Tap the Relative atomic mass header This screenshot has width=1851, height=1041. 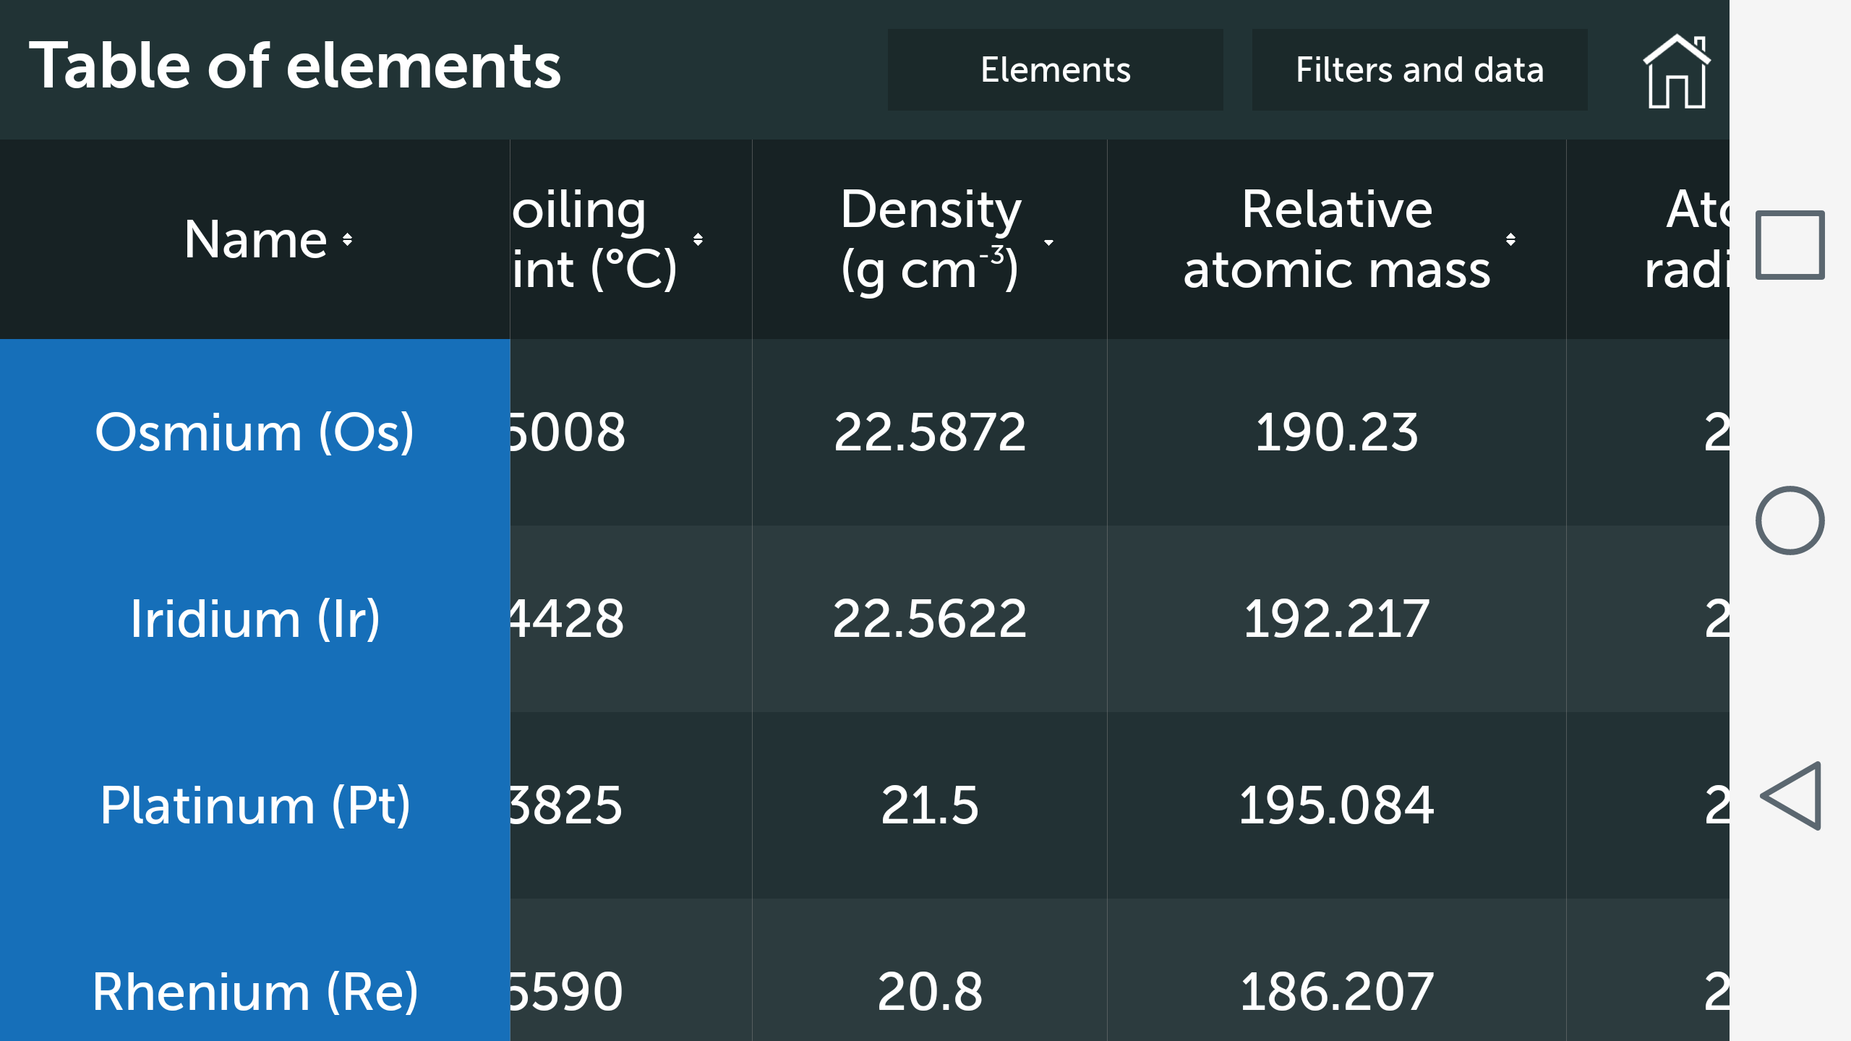pyautogui.click(x=1336, y=239)
